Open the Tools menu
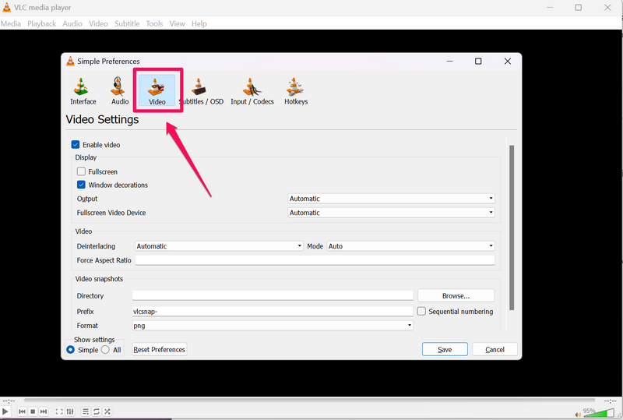The width and height of the screenshot is (623, 420). point(154,23)
